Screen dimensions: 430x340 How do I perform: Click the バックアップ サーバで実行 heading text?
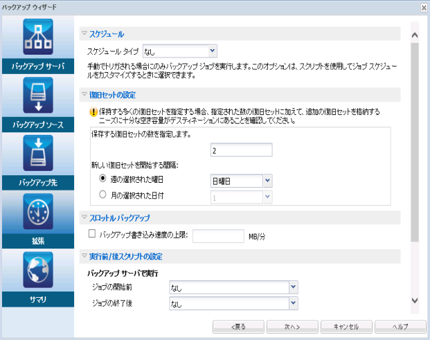coord(123,274)
